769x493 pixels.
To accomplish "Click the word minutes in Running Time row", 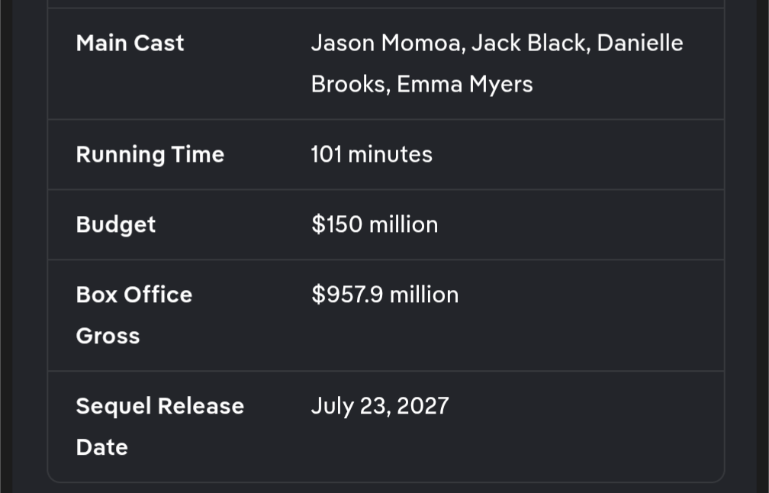I will coord(390,154).
